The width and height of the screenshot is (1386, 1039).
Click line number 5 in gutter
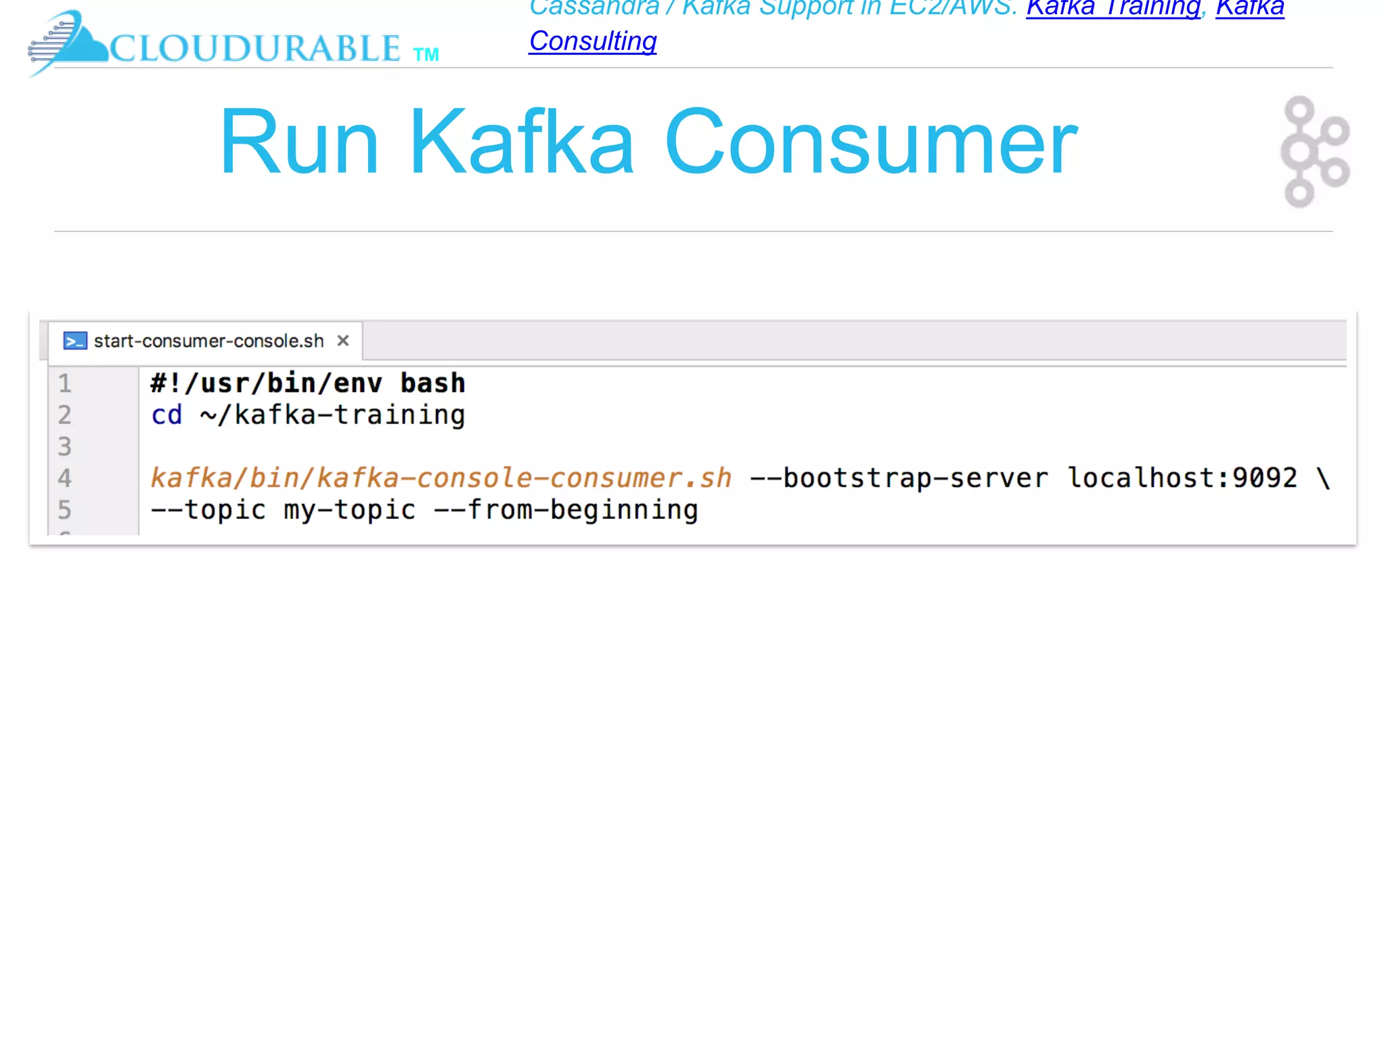tap(64, 510)
